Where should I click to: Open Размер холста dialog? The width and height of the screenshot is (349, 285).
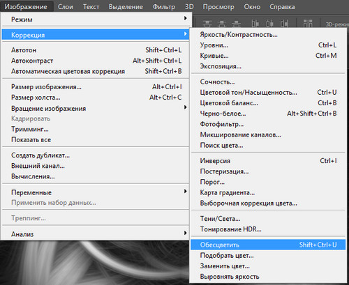click(x=96, y=98)
